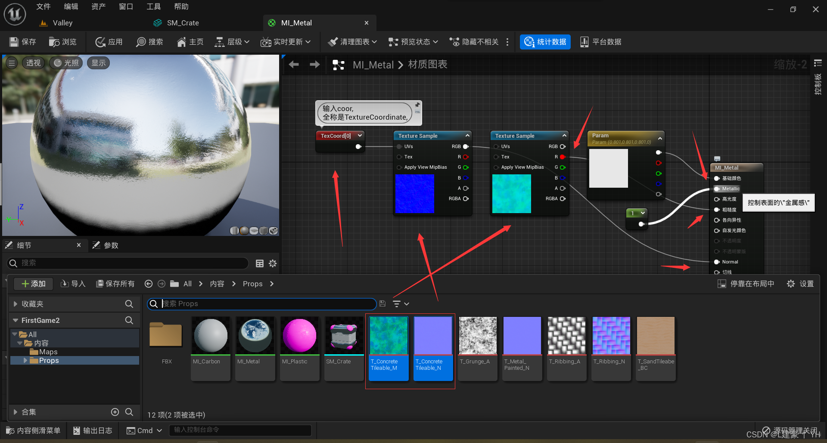Image resolution: width=827 pixels, height=443 pixels.
Task: Click the 保存 save icon in toolbar
Action: click(14, 42)
